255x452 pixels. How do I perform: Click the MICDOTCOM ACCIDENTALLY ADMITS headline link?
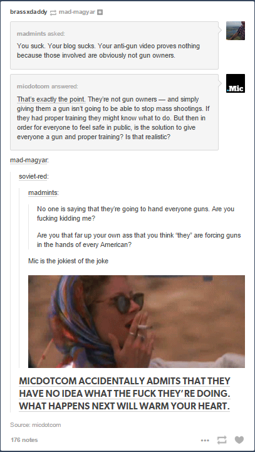tap(125, 381)
